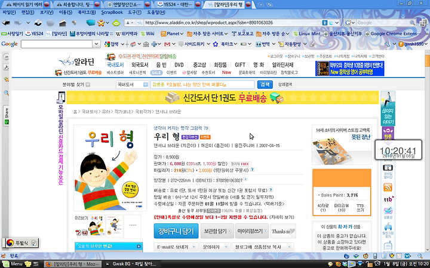Open the ScrapBook menu
The height and width of the screenshot is (268, 430).
click(x=112, y=13)
